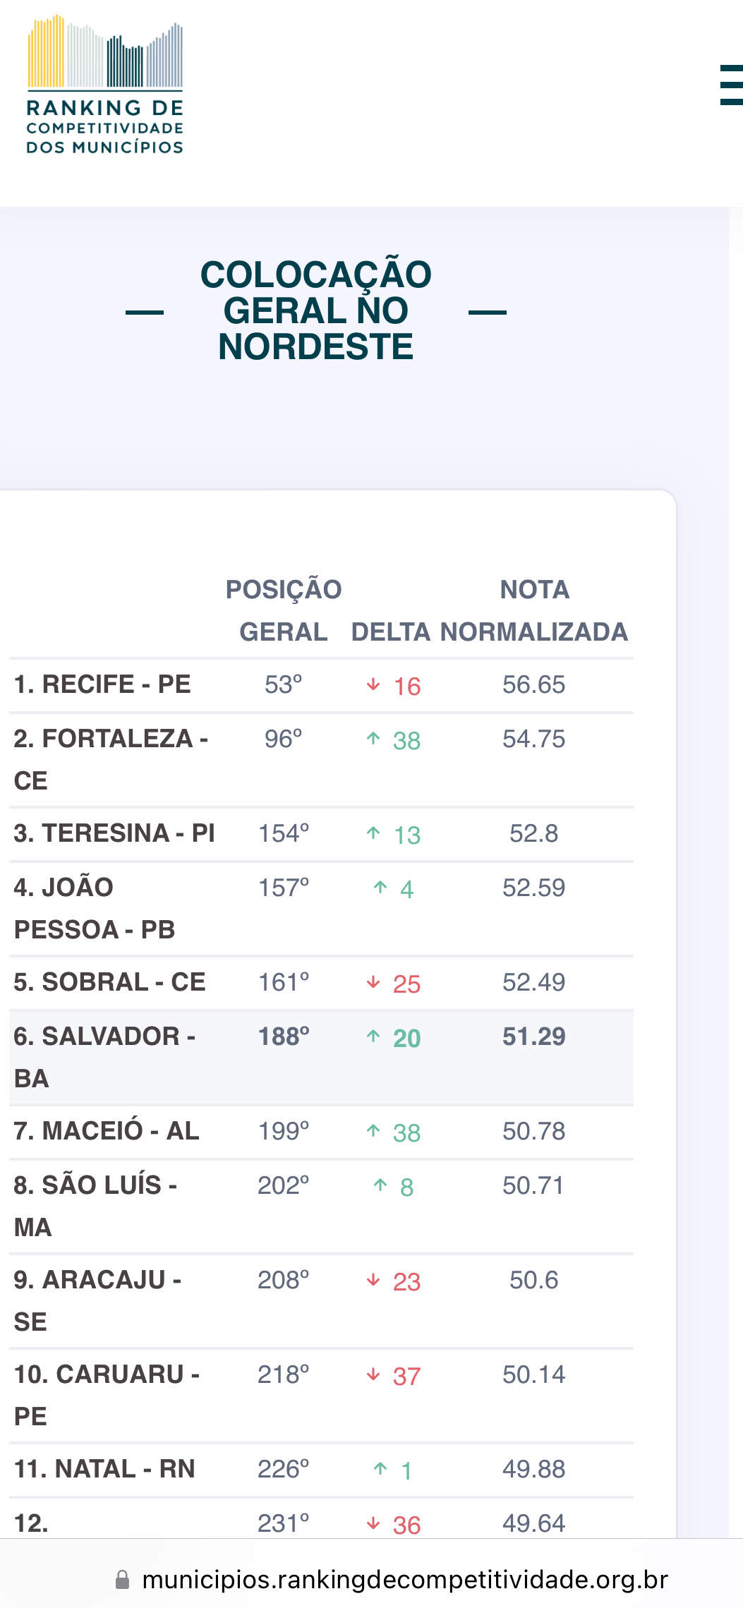Click the lock icon beside the URL
This screenshot has width=743, height=1608.
[122, 1580]
